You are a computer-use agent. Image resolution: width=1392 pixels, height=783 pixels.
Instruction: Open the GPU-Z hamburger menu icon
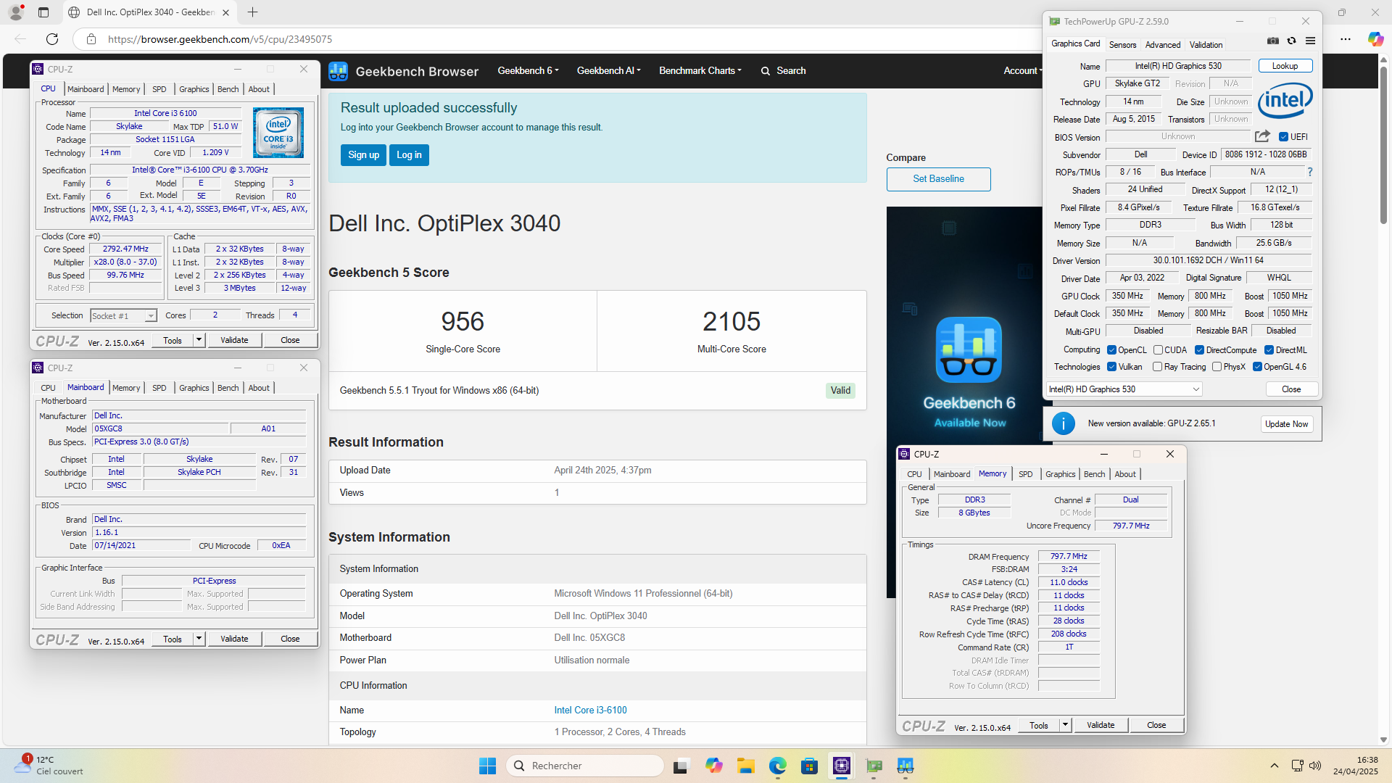[x=1310, y=41]
